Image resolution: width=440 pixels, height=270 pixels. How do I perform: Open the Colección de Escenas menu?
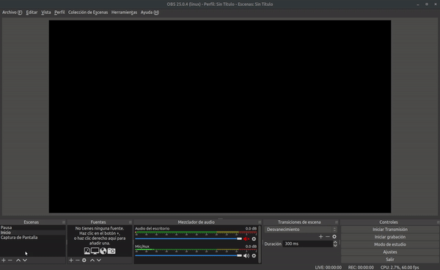click(x=88, y=12)
